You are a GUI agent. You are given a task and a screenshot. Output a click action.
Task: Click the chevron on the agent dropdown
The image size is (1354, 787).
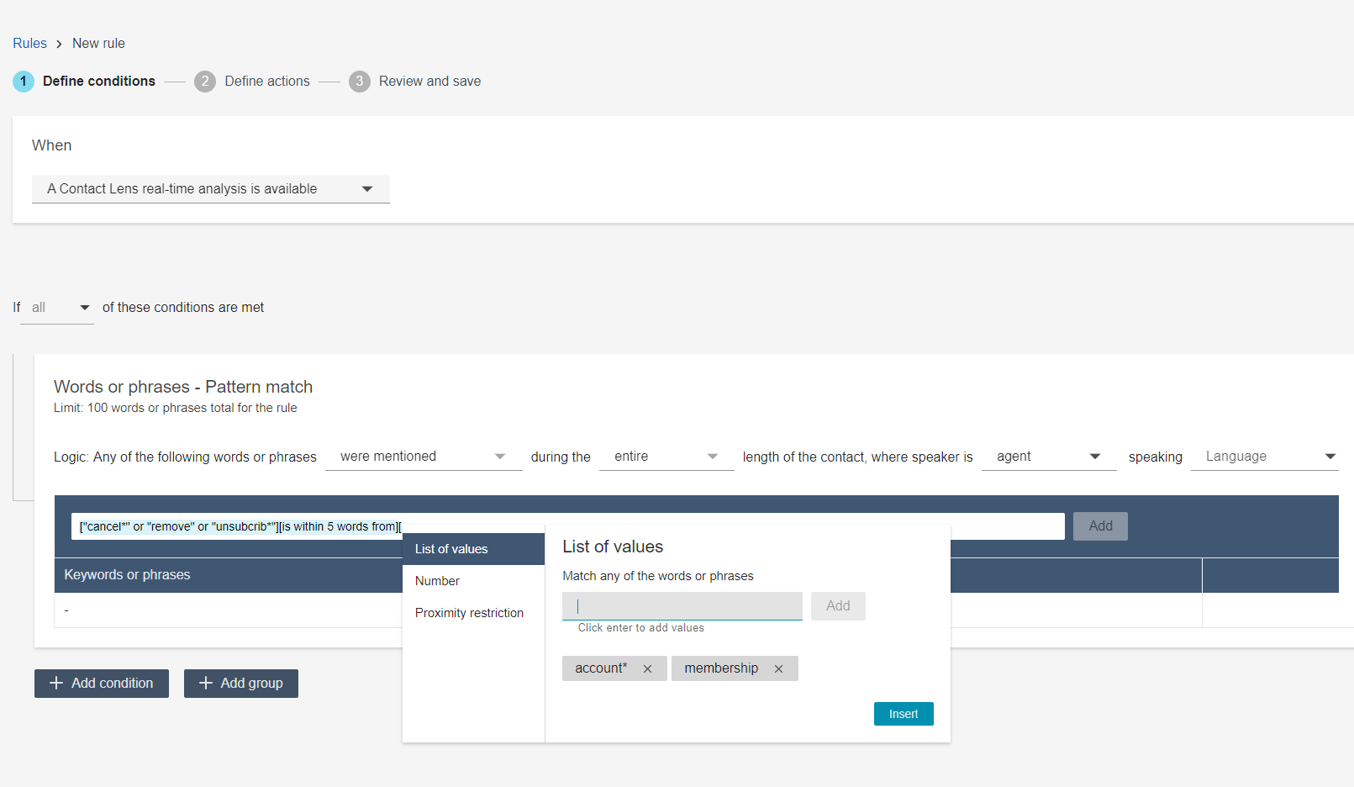1097,457
